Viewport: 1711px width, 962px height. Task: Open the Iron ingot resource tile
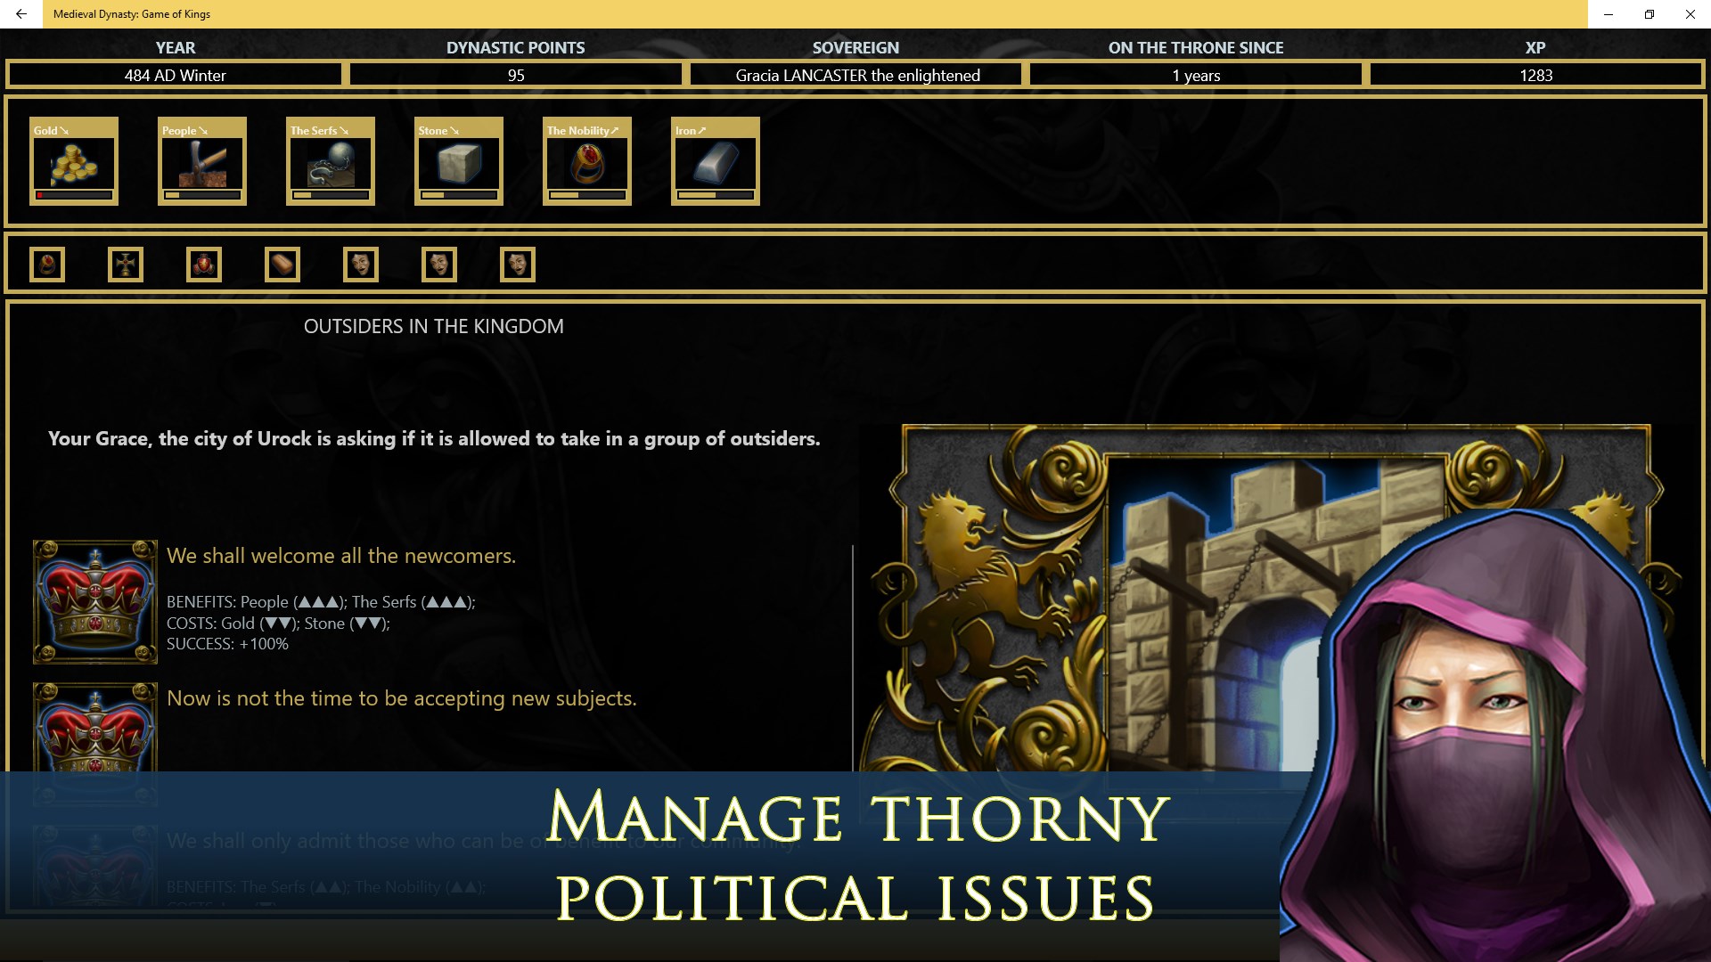716,161
